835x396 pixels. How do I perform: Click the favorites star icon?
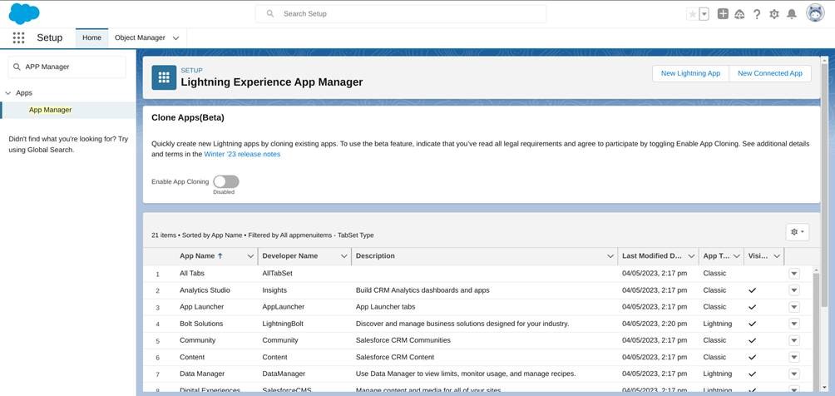pos(693,14)
